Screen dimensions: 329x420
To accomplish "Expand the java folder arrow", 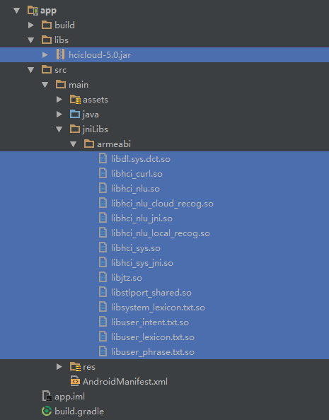I will pyautogui.click(x=59, y=115).
